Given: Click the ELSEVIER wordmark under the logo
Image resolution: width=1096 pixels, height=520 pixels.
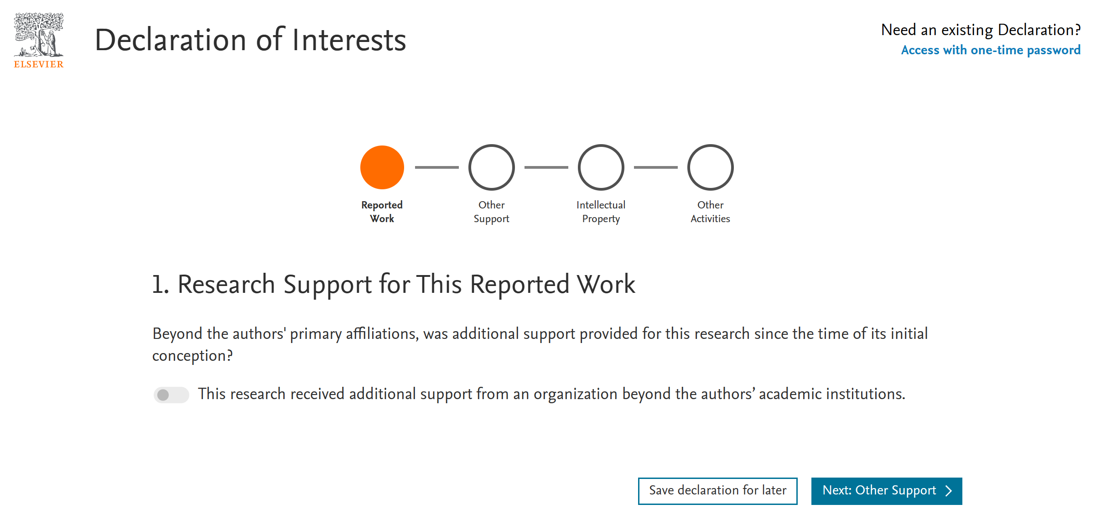Looking at the screenshot, I should tap(39, 64).
